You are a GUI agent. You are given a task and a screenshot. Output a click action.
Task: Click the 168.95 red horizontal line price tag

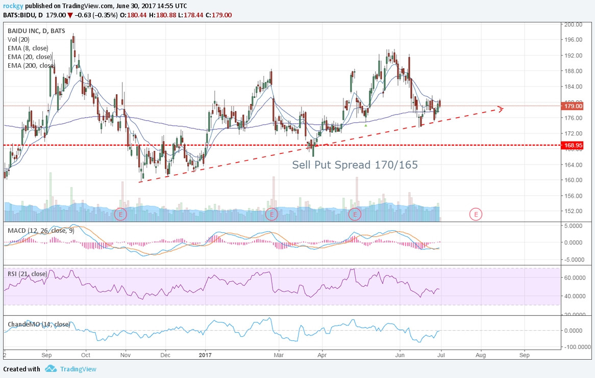573,145
